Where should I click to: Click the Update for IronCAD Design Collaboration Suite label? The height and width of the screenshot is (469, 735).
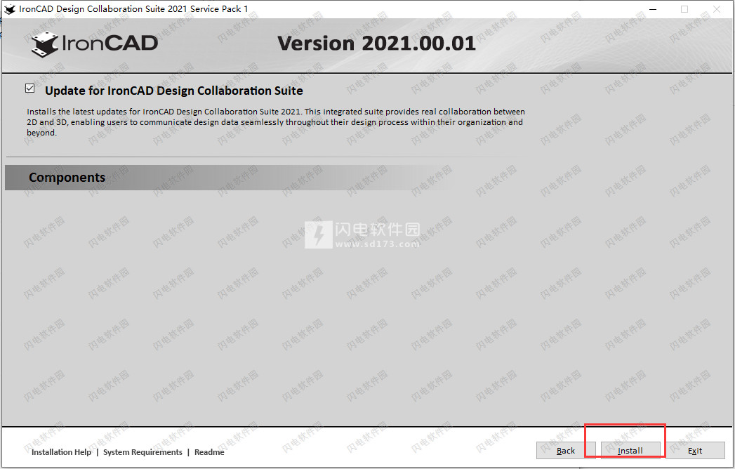(x=174, y=91)
